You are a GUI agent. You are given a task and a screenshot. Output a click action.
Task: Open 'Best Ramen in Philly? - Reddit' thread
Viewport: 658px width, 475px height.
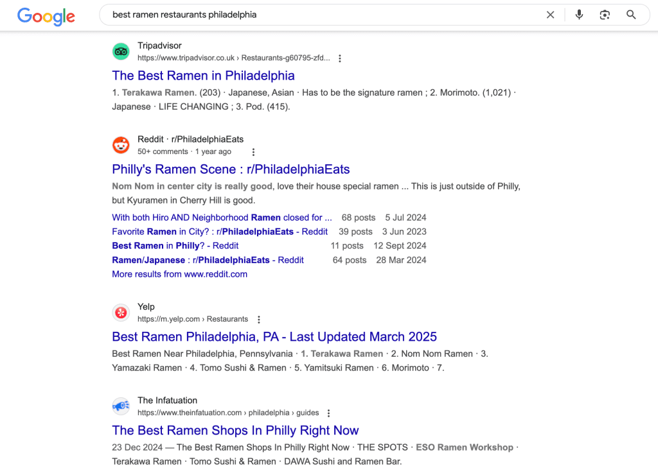click(175, 246)
